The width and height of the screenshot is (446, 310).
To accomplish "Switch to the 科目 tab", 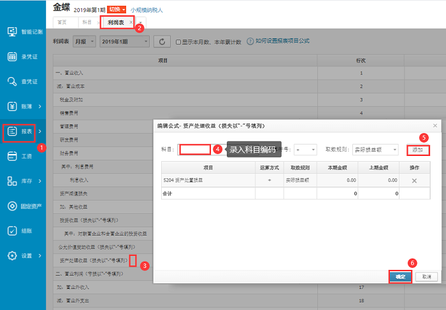I will tap(87, 22).
